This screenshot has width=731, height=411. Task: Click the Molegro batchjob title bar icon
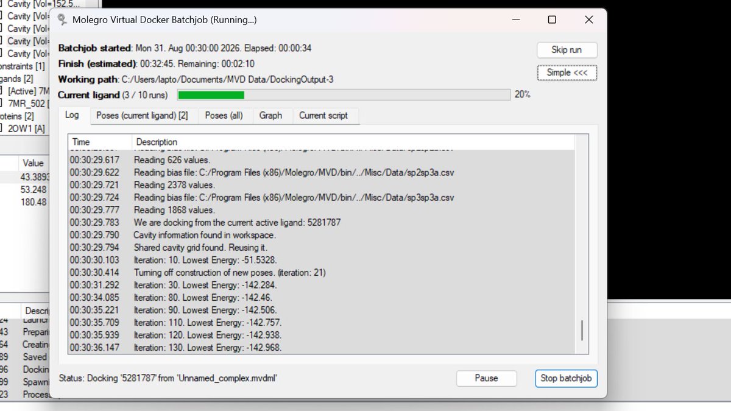point(62,19)
